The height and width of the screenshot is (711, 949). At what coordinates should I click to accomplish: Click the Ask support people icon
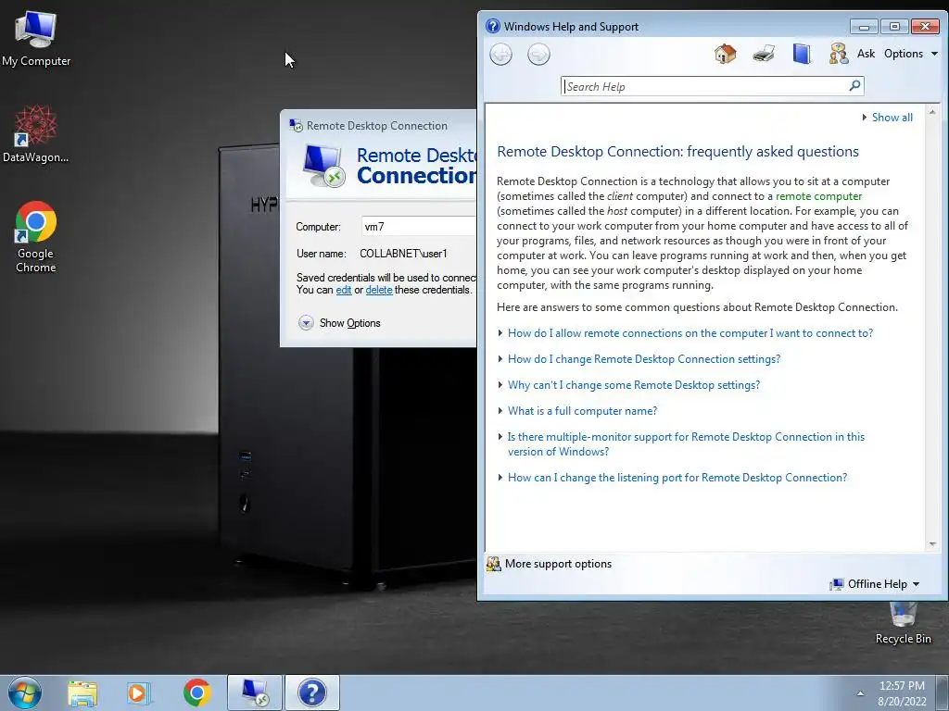[838, 54]
